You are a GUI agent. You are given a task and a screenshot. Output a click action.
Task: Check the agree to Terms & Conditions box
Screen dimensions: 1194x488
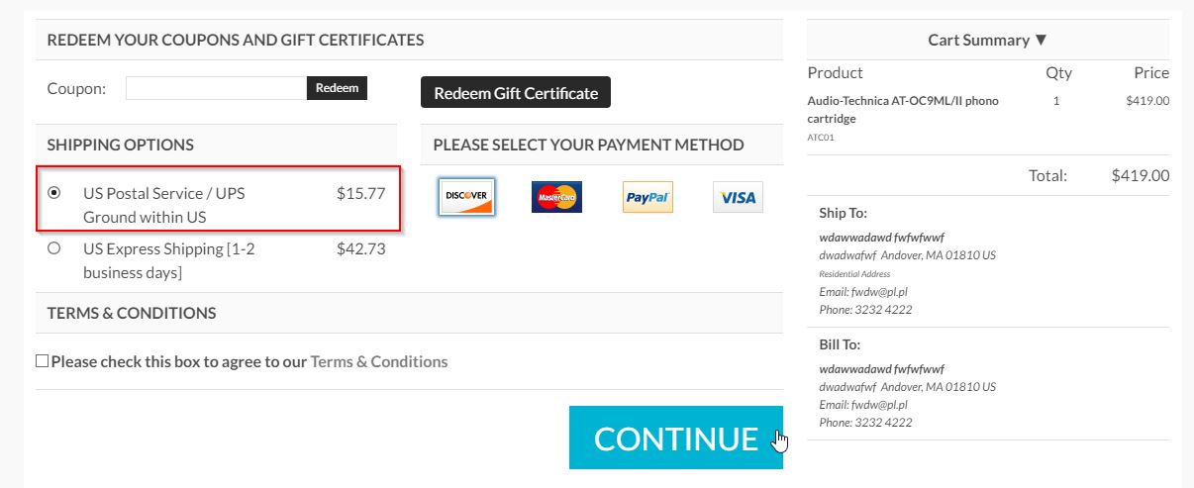tap(43, 361)
